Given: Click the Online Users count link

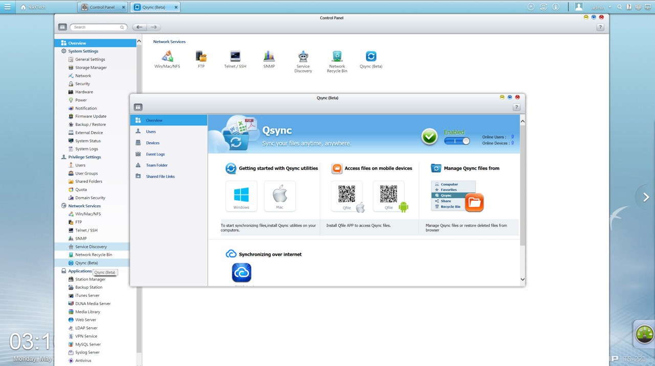Looking at the screenshot, I should 512,137.
